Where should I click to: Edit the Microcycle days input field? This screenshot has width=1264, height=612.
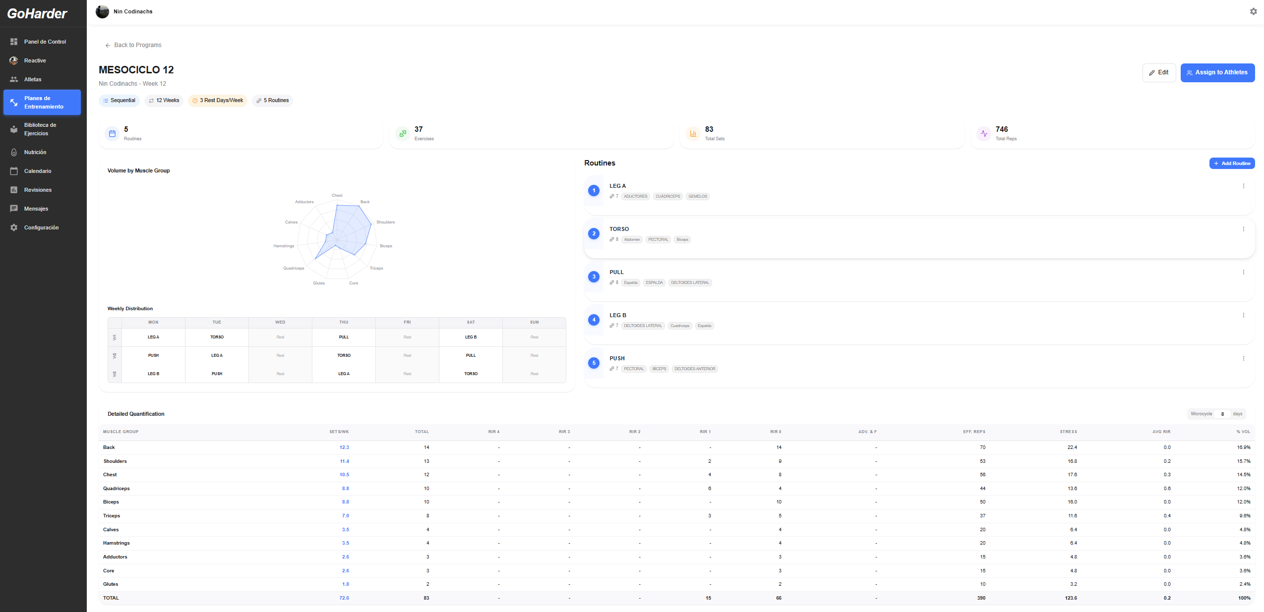point(1222,414)
